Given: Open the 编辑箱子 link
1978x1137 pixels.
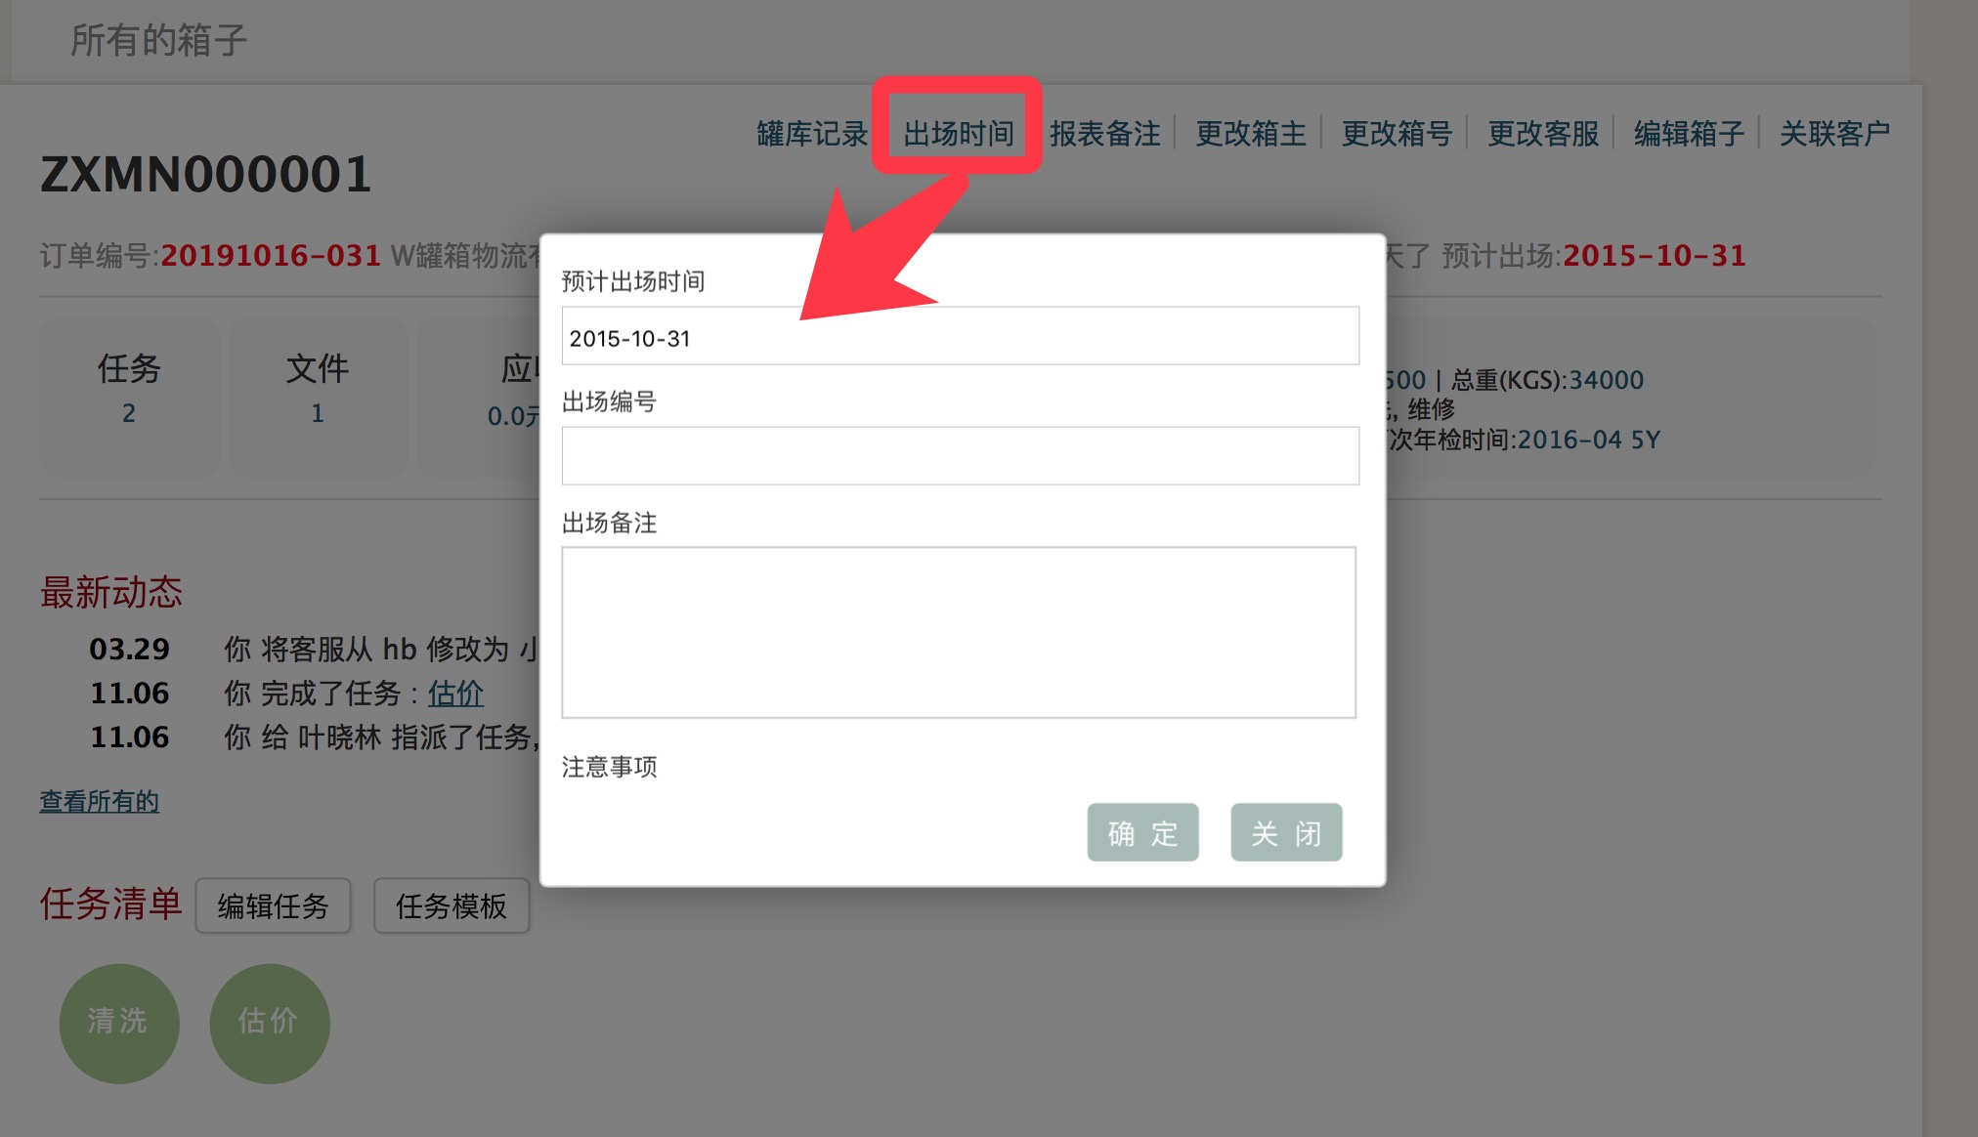Looking at the screenshot, I should coord(1689,134).
